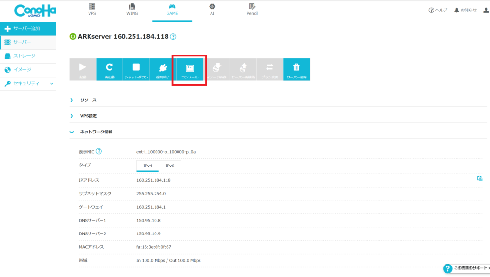490x277 pixels.
Task: Click help icon next to server IP title
Action: (173, 37)
